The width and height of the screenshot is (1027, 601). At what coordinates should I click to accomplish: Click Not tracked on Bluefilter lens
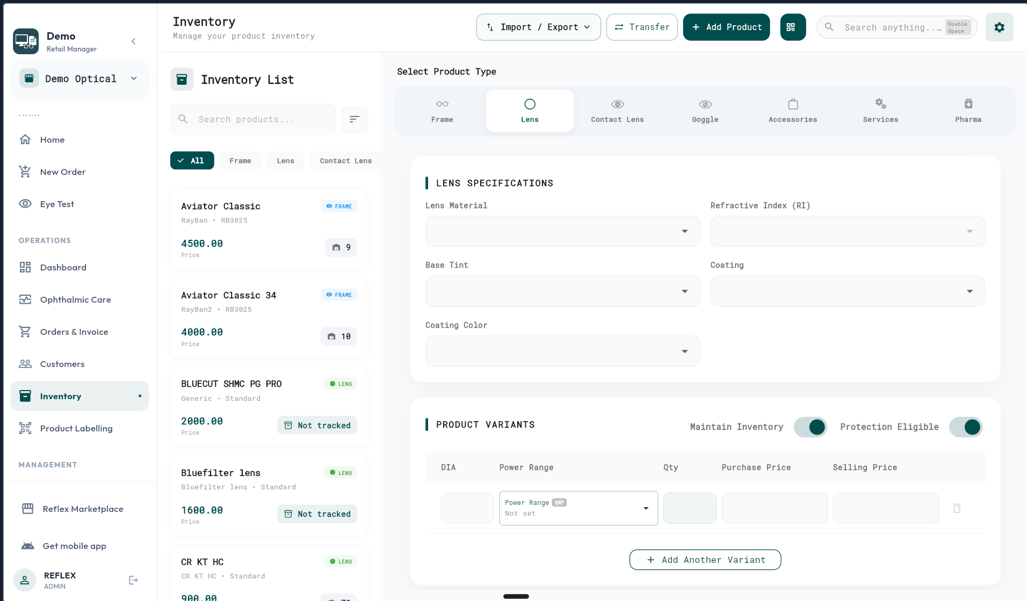click(317, 514)
